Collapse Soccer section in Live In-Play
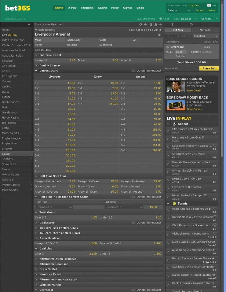Viewport: 226px width, 292px height. pyautogui.click(x=168, y=124)
